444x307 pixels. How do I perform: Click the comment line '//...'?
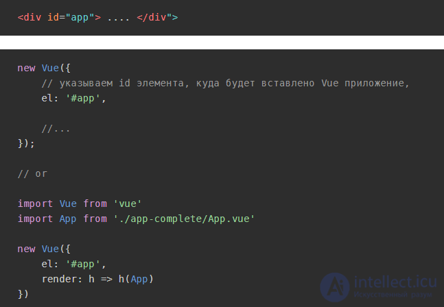point(56,130)
